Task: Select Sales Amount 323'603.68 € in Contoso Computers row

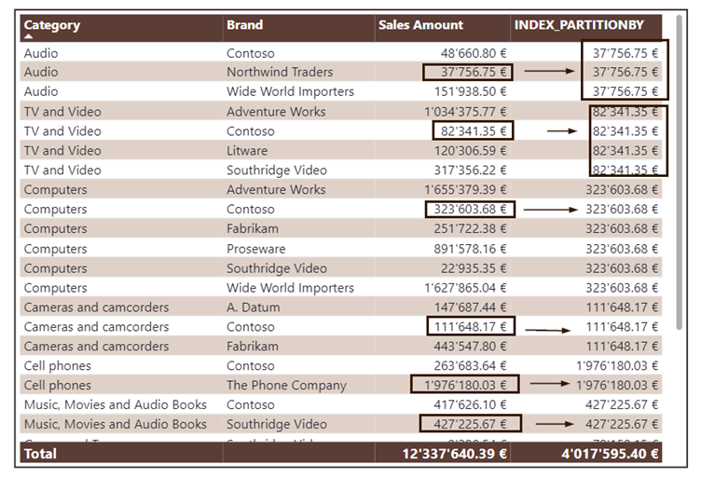Action: click(471, 210)
